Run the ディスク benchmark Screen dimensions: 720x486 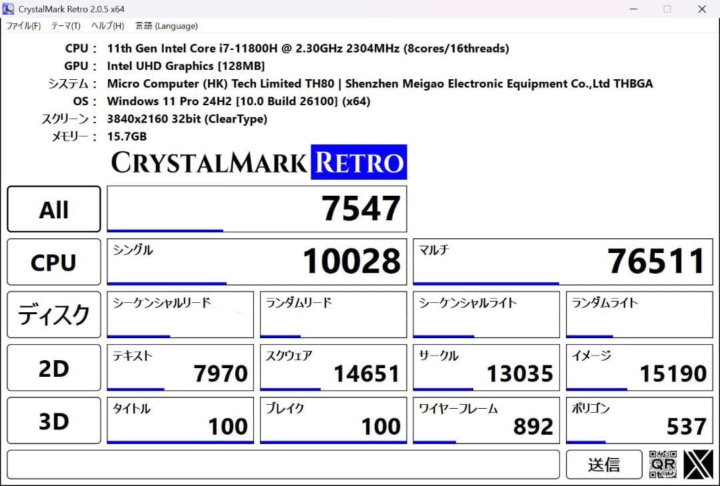click(x=53, y=314)
